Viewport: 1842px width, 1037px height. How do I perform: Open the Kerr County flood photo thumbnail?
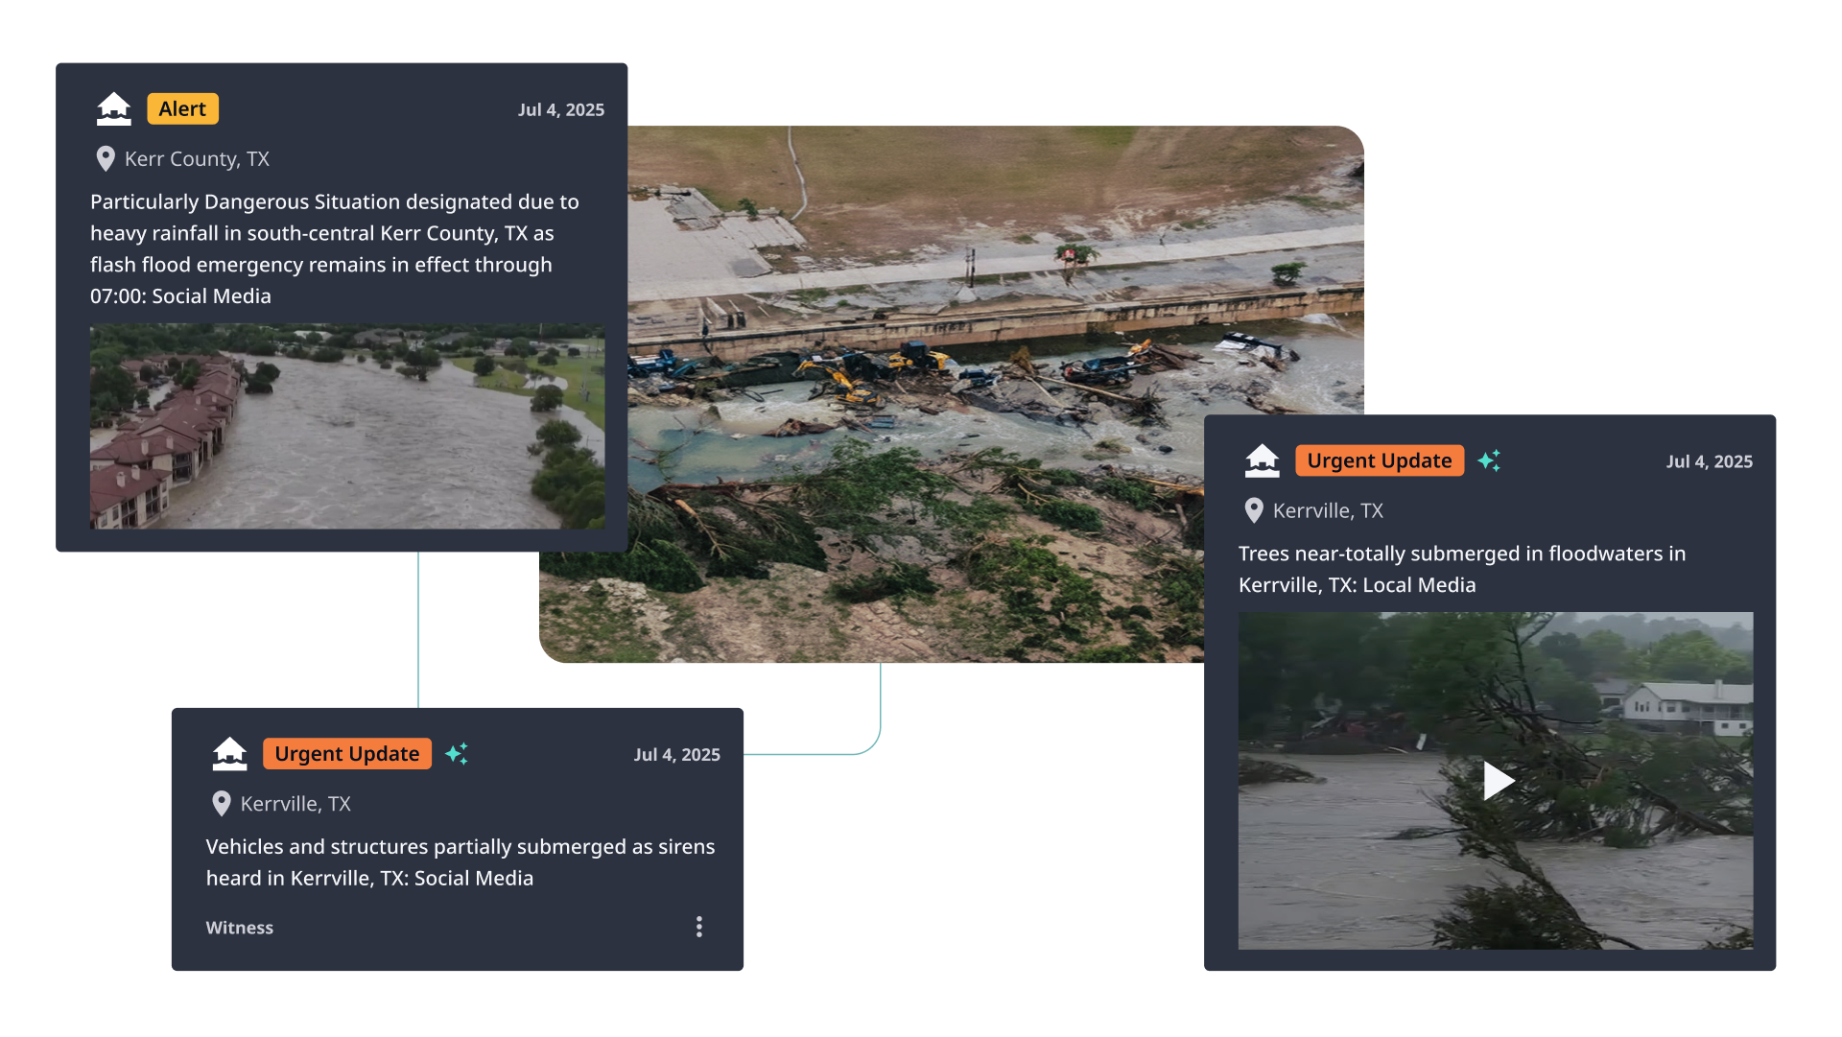click(346, 427)
